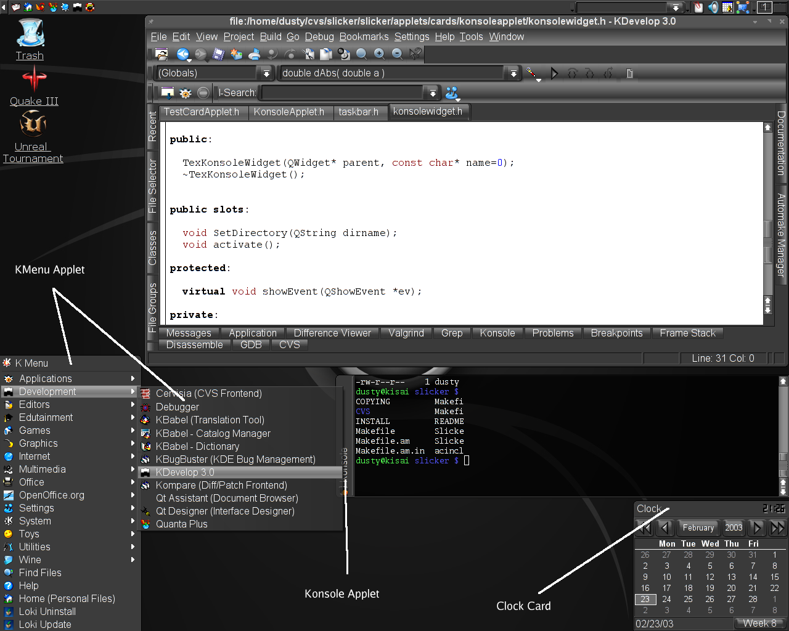Click the find magnifier icon in toolbar

(362, 54)
